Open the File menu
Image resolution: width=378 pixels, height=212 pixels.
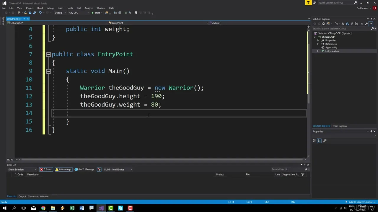[4, 8]
